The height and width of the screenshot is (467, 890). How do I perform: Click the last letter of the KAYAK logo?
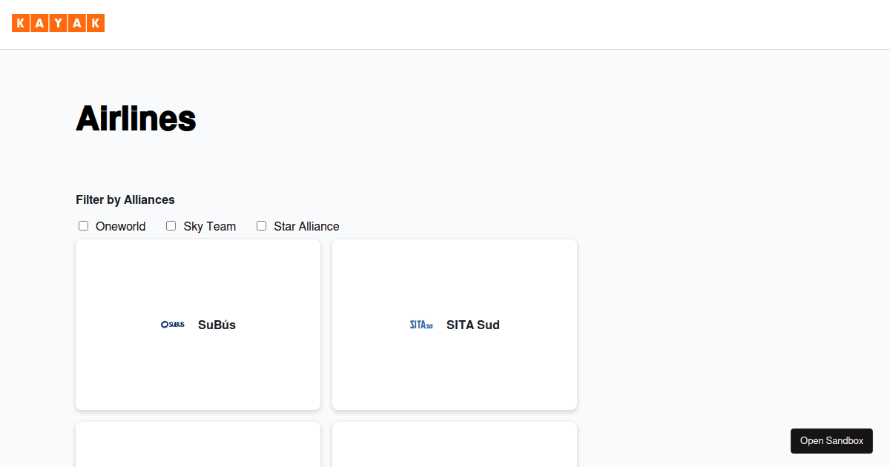96,23
